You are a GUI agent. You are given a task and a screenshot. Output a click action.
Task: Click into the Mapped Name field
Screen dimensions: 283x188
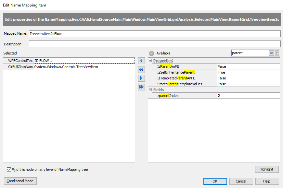coord(154,34)
